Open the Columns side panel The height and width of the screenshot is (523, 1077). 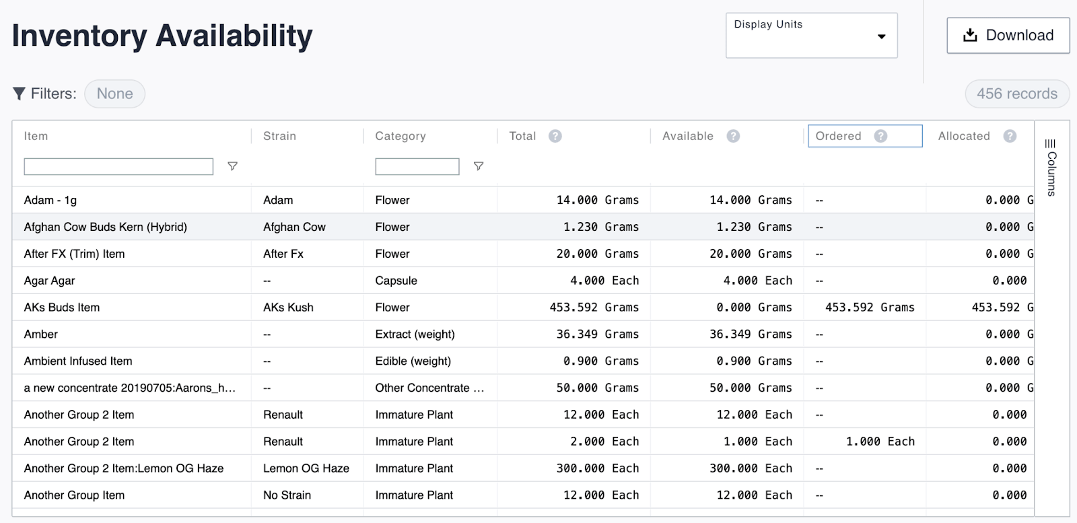[x=1051, y=167]
